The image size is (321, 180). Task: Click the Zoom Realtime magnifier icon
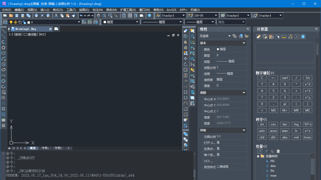coord(104,16)
